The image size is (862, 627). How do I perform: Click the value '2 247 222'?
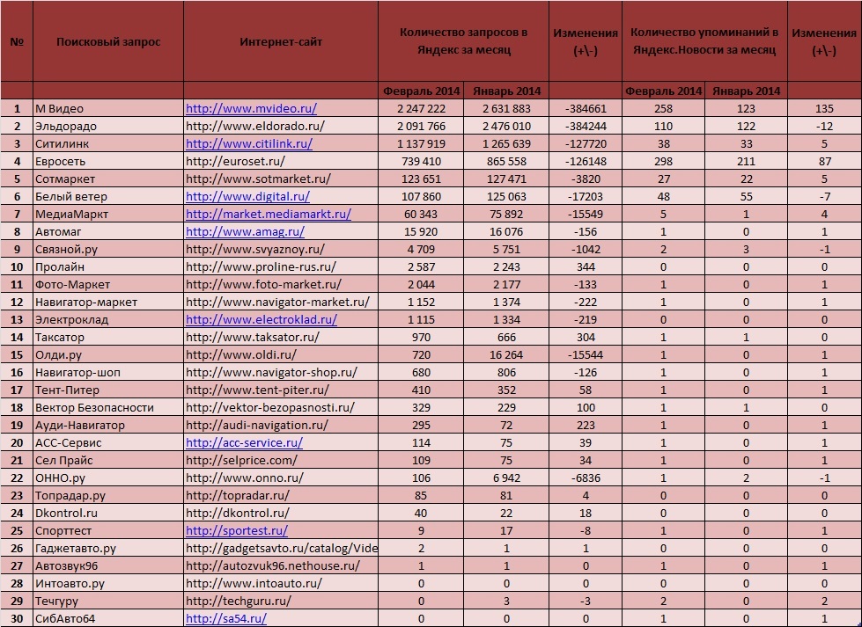[421, 108]
